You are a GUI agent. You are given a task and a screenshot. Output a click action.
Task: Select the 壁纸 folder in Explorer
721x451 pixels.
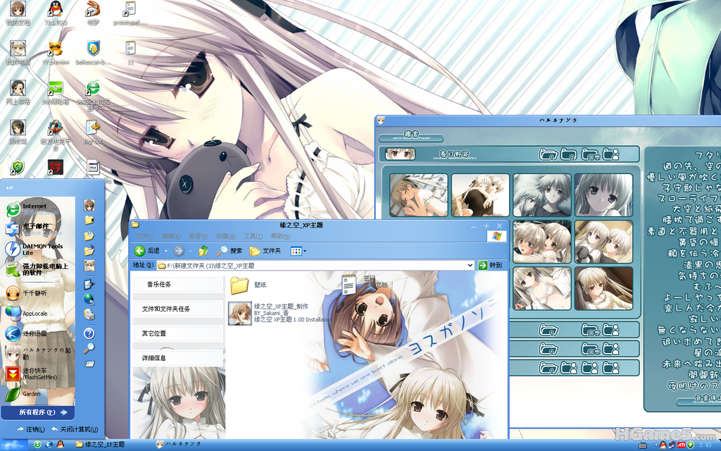249,285
